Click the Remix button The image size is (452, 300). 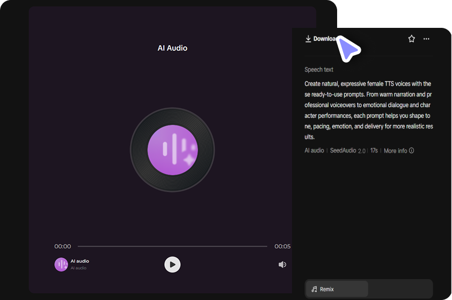337,289
